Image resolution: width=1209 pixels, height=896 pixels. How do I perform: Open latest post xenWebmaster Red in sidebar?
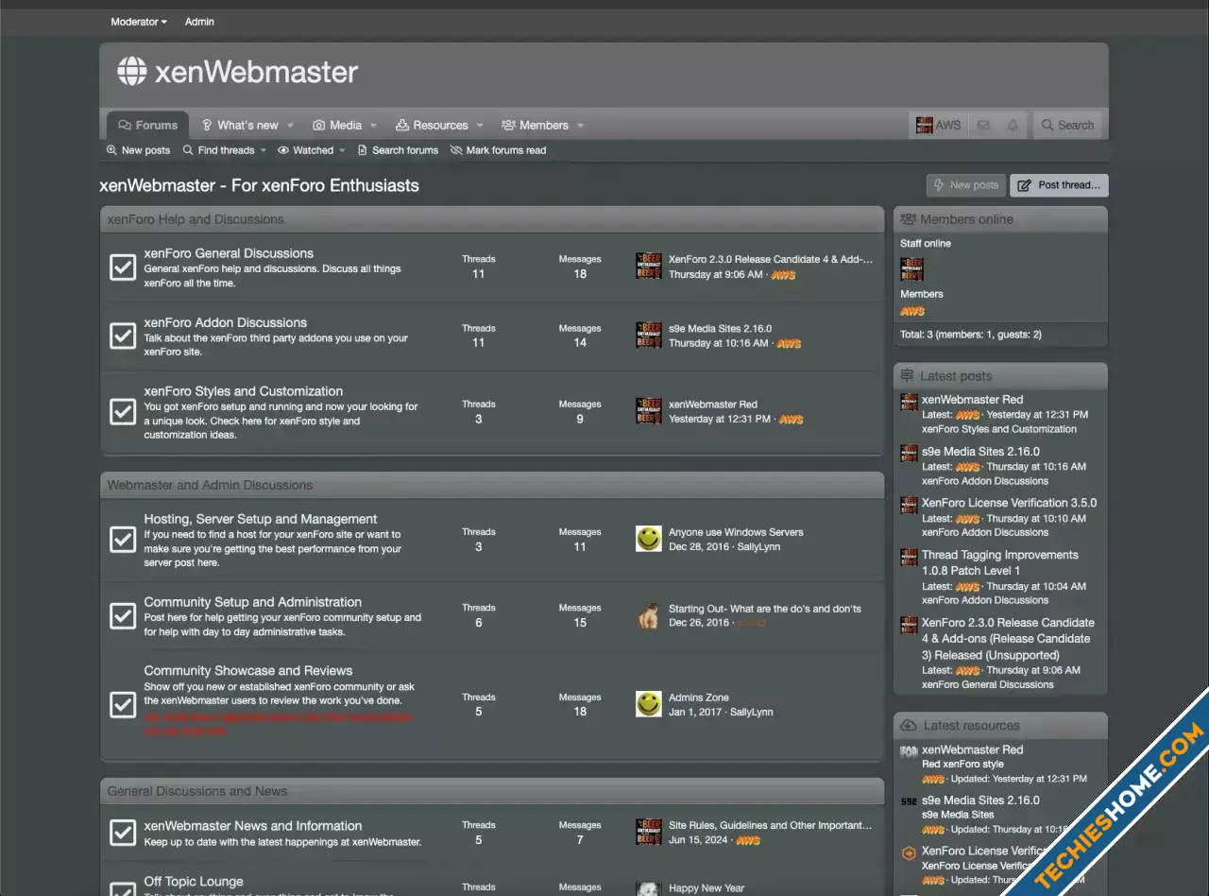click(973, 400)
